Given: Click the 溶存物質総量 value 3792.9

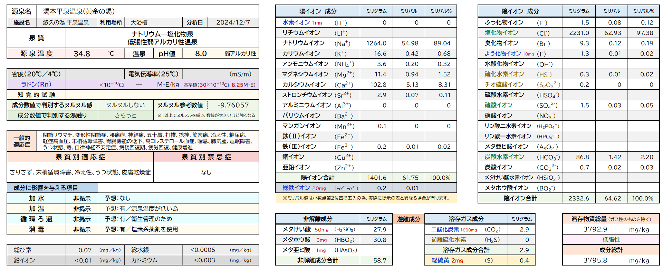Looking at the screenshot, I should click(x=595, y=229).
